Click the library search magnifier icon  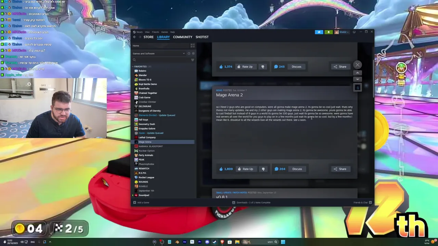click(x=134, y=60)
